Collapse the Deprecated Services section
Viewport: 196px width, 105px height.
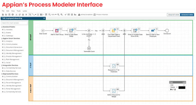2,74
